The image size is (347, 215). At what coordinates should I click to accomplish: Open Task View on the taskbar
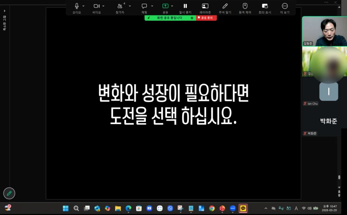point(87,208)
